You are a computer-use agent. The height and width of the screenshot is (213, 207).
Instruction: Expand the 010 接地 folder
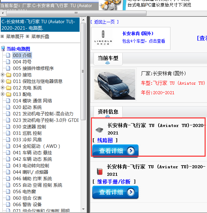(2, 74)
